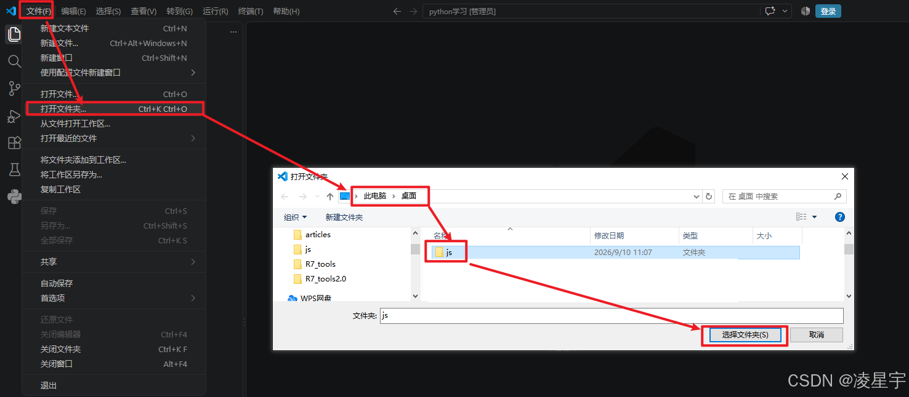Open the Testing flask view
The image size is (909, 397).
[14, 170]
